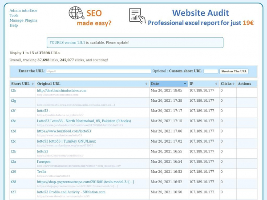
Task: Sort by Clicks column arrows
Action: [x=234, y=84]
